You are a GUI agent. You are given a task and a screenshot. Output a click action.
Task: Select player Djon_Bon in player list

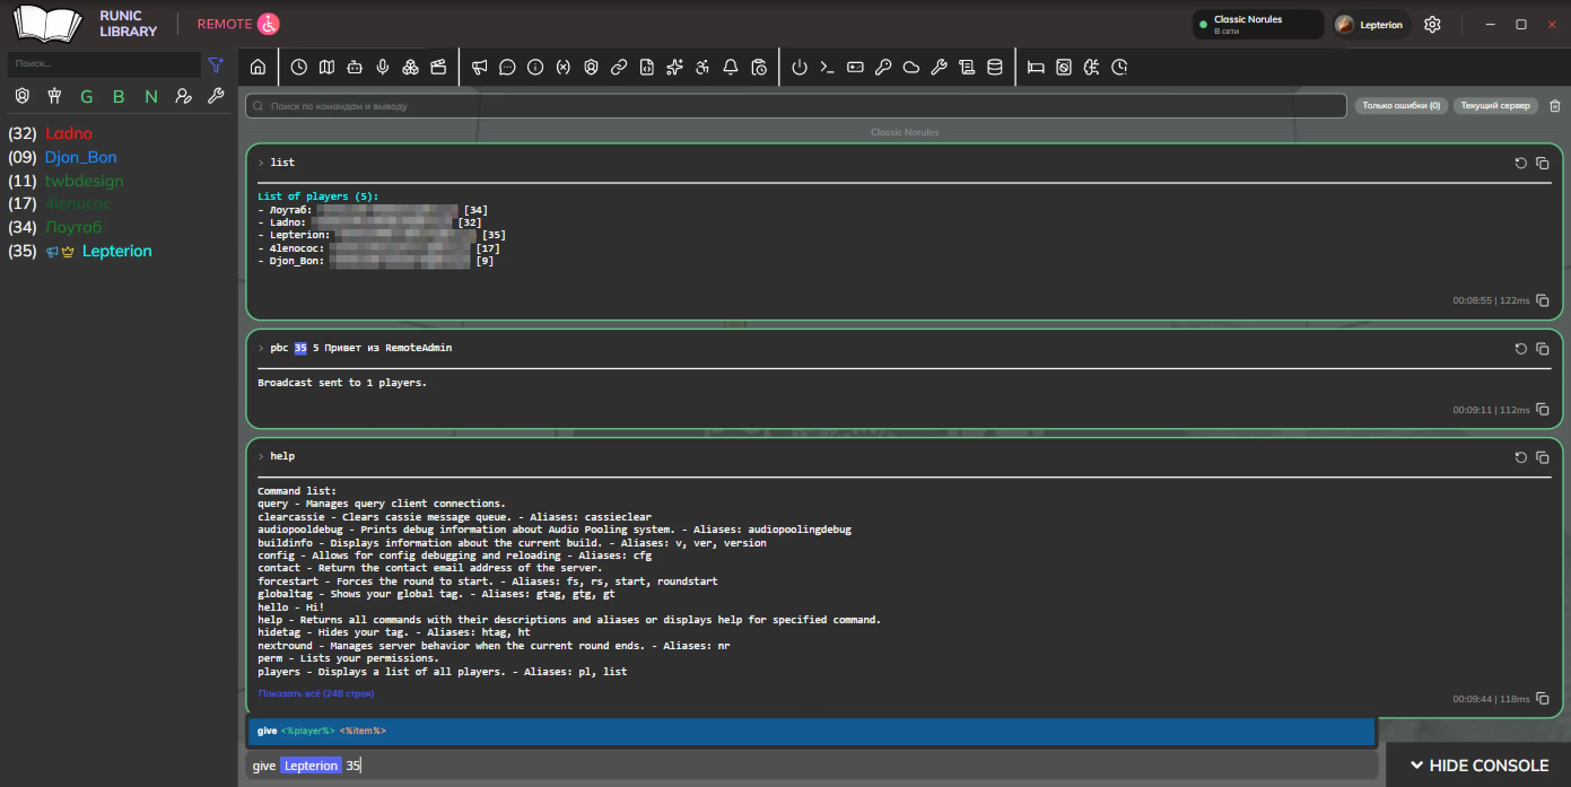coord(81,158)
